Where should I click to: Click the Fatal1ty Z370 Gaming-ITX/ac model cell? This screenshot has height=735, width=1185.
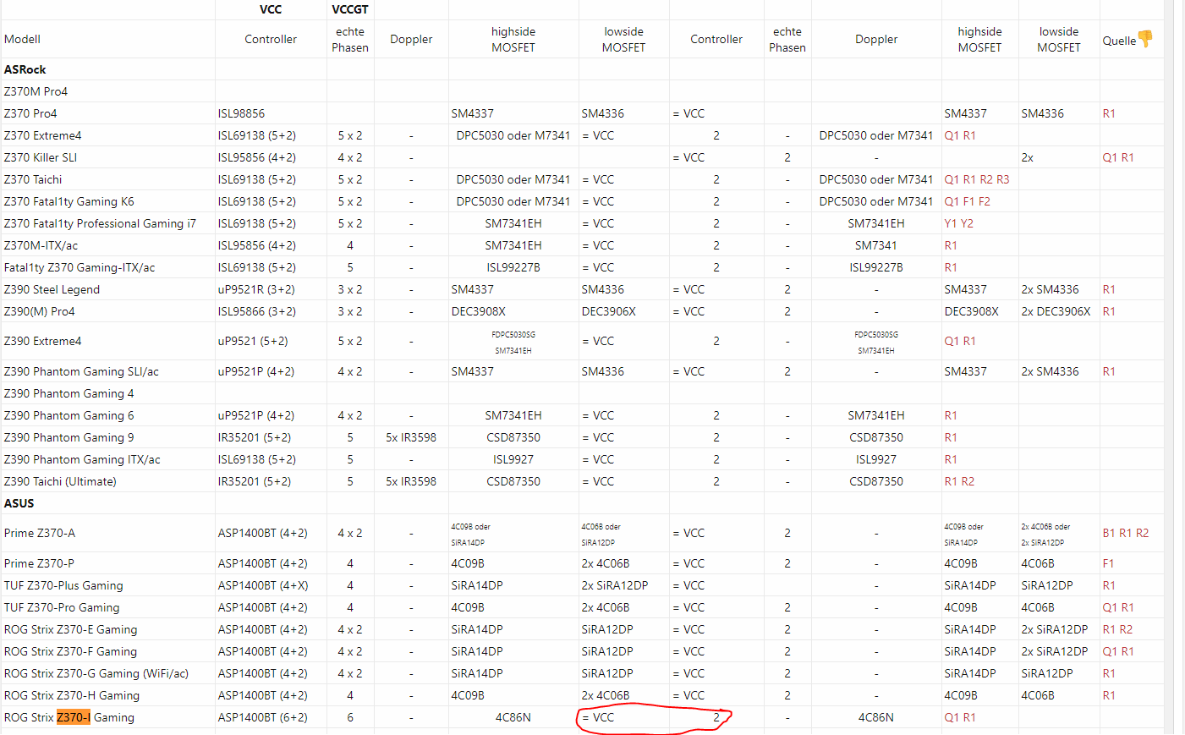point(107,267)
